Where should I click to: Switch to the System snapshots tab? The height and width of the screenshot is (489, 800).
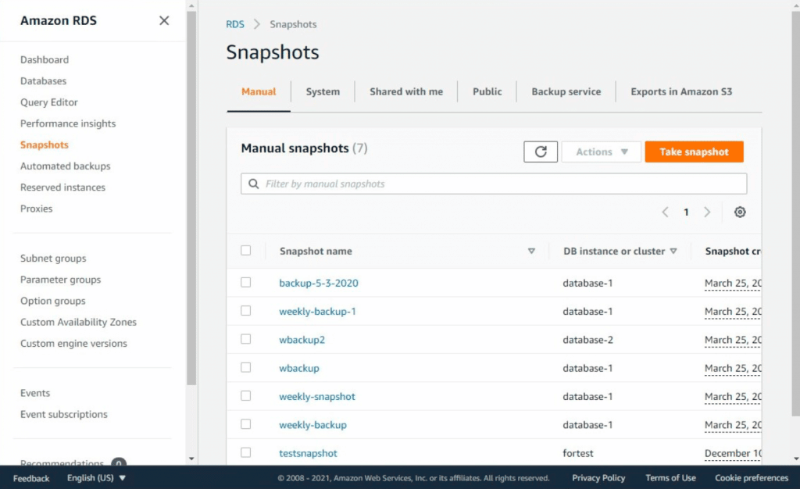[x=323, y=91]
